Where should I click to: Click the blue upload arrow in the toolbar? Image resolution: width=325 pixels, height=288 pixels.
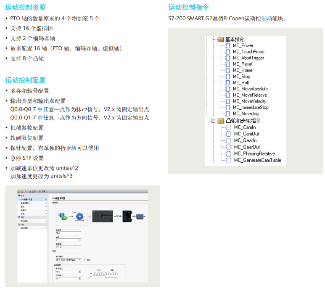tap(30, 192)
